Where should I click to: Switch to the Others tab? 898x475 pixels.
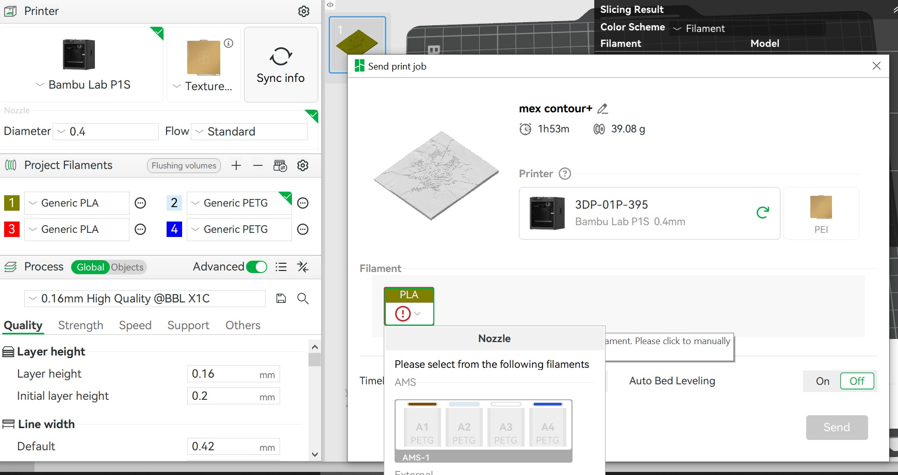coord(243,326)
